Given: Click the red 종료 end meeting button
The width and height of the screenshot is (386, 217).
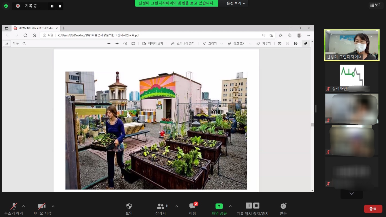Looking at the screenshot, I should [x=373, y=209].
